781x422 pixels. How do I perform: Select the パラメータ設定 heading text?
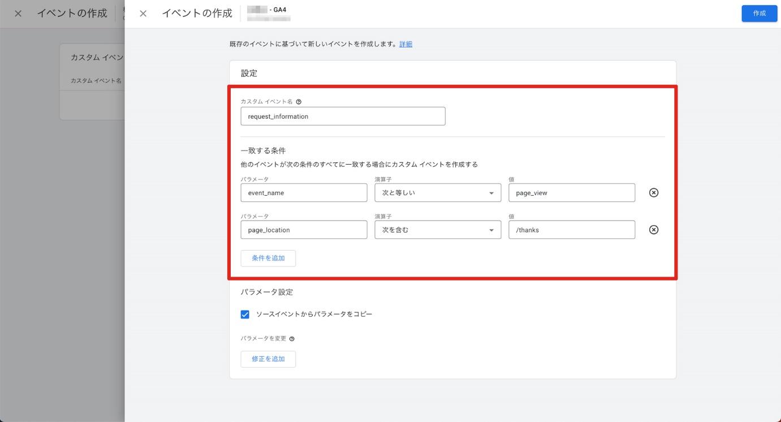267,292
